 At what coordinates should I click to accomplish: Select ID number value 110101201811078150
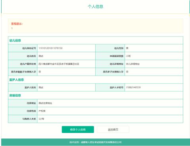(50, 48)
